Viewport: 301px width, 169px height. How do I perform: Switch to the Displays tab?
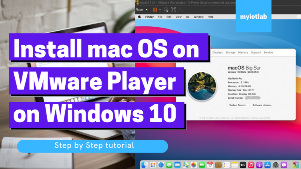coord(217,52)
